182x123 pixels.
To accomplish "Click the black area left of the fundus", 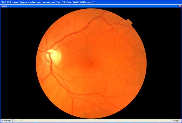I will (18, 63).
